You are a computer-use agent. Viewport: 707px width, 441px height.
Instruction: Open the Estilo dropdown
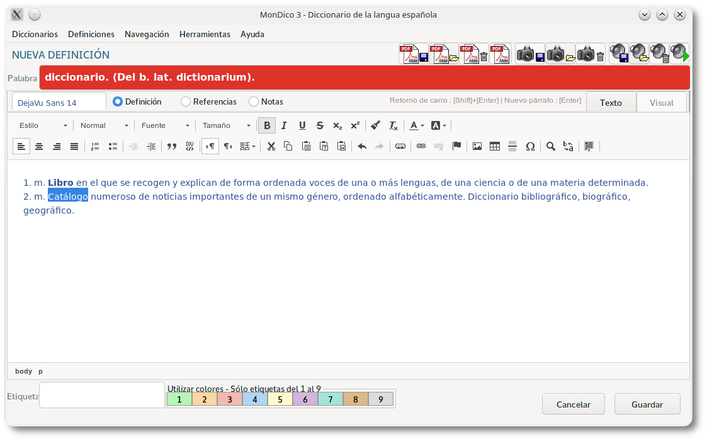pyautogui.click(x=43, y=125)
